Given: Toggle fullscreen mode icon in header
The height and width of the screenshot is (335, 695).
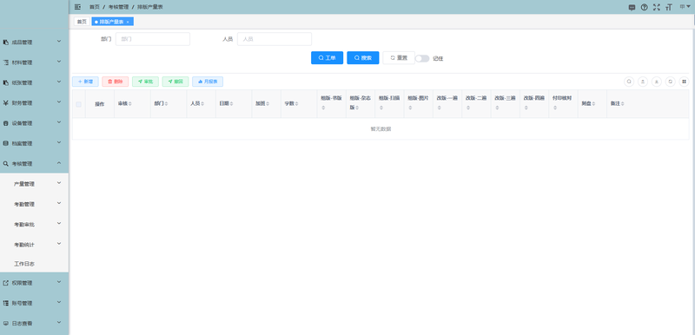Looking at the screenshot, I should tap(657, 8).
